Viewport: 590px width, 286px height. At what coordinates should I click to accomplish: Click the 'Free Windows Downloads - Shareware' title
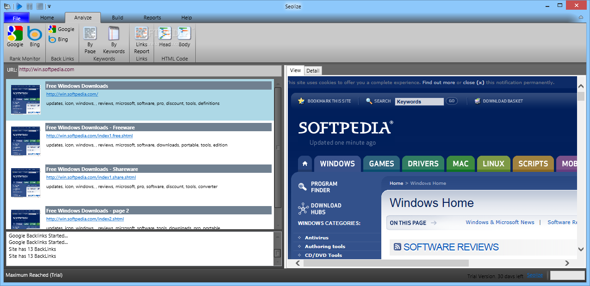[92, 169]
